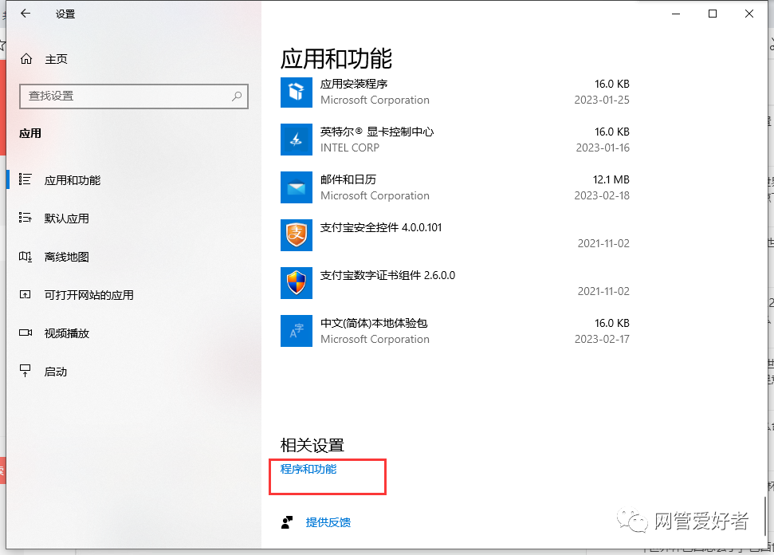
Task: Select 视频播放 in the sidebar
Action: (66, 333)
